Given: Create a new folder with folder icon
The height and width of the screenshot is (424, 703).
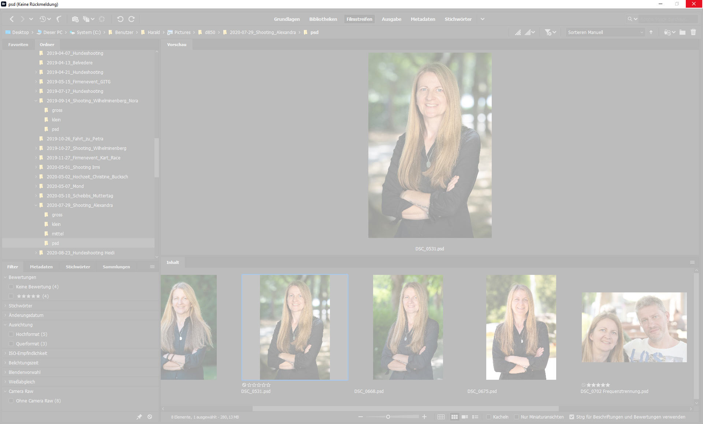Looking at the screenshot, I should (x=682, y=32).
